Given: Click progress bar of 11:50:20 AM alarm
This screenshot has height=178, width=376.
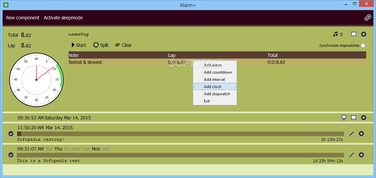Looking at the screenshot, I should [x=180, y=134].
